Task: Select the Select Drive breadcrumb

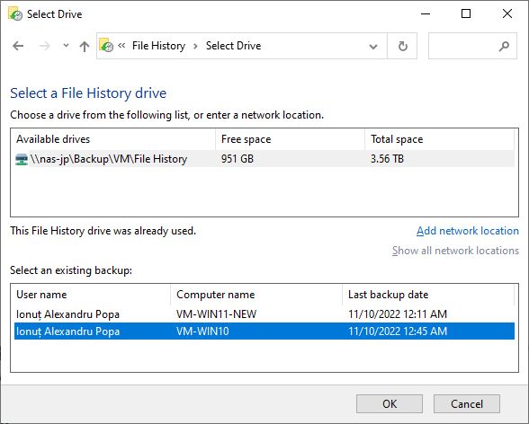Action: 234,46
